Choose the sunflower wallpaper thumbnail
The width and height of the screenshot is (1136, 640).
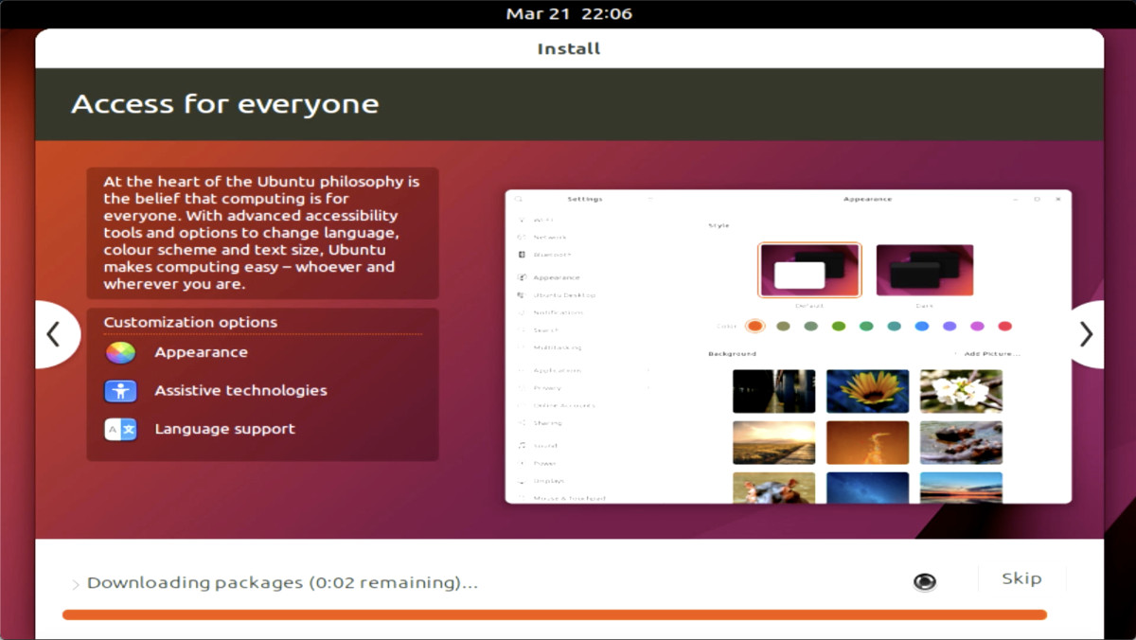tap(867, 391)
